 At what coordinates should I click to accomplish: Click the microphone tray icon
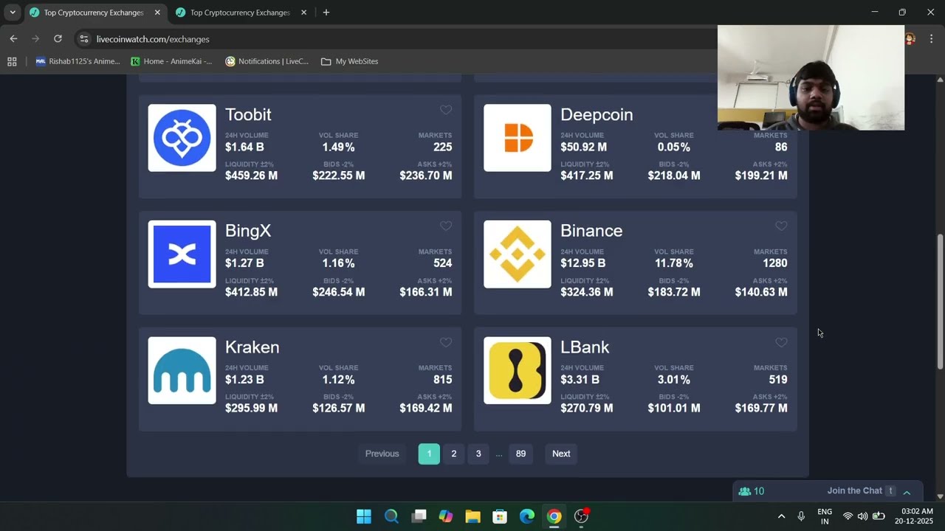(x=801, y=516)
